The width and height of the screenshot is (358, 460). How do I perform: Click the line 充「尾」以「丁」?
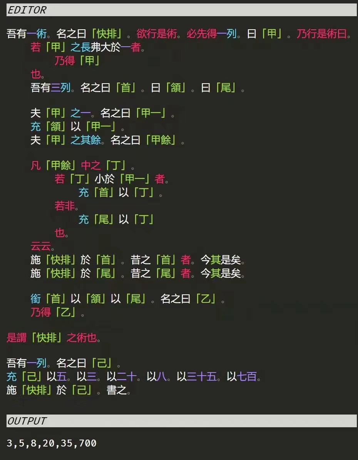click(x=116, y=219)
